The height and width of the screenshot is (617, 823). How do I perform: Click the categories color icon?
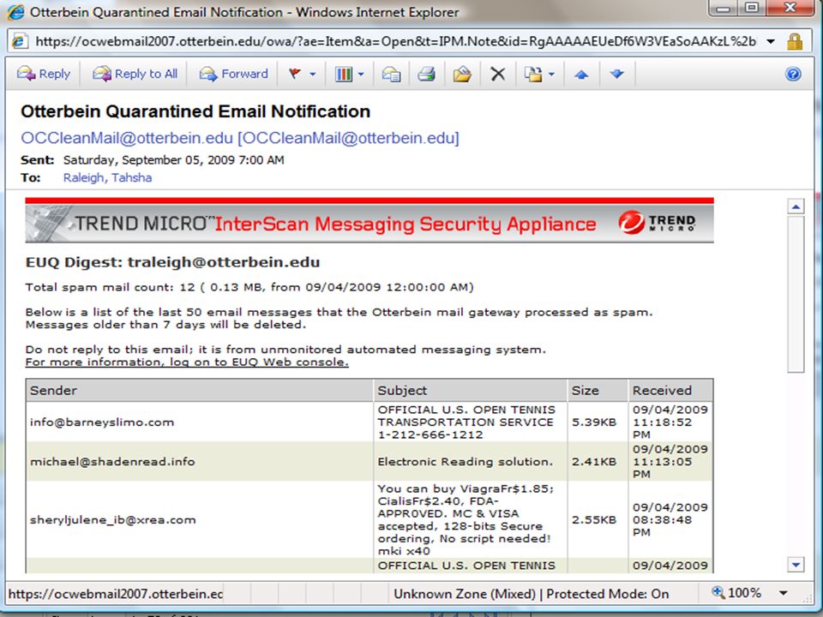(x=343, y=75)
